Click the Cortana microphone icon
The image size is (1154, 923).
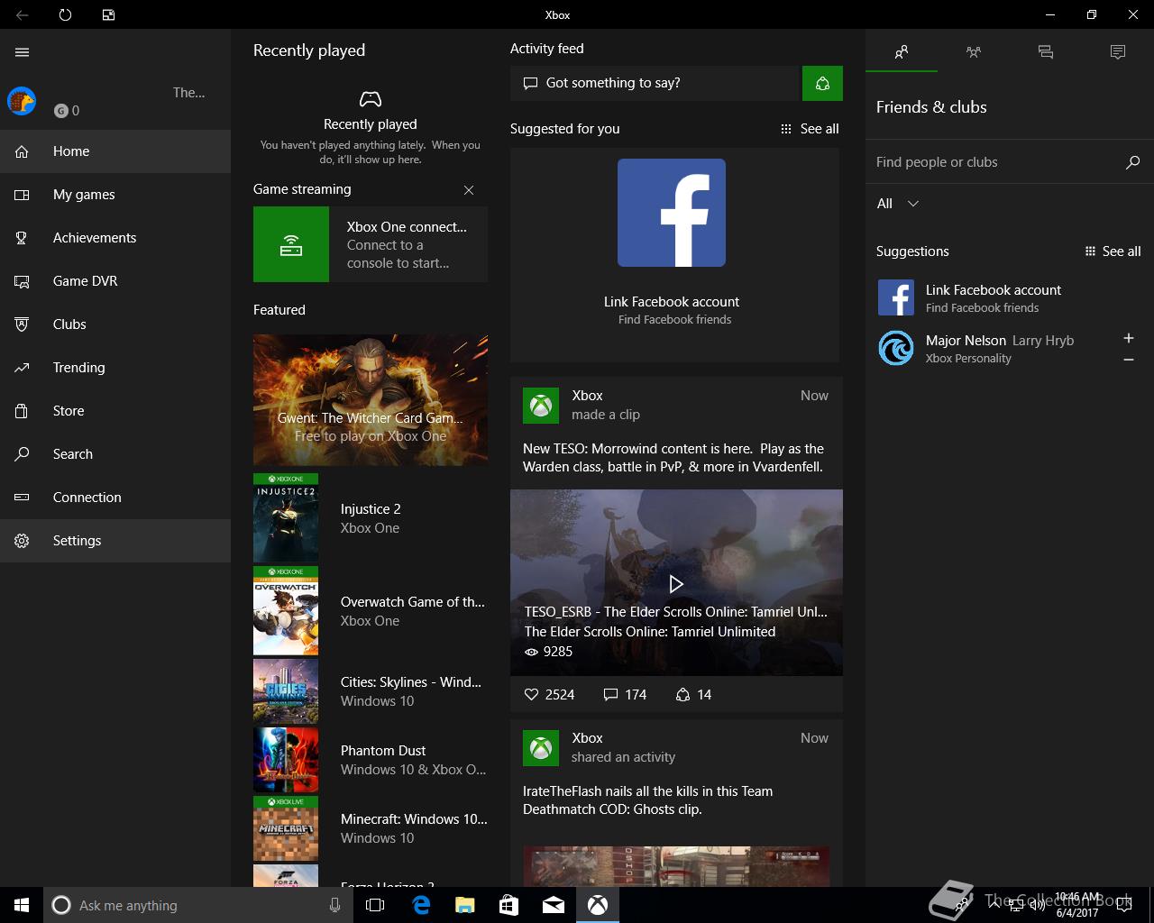(334, 905)
